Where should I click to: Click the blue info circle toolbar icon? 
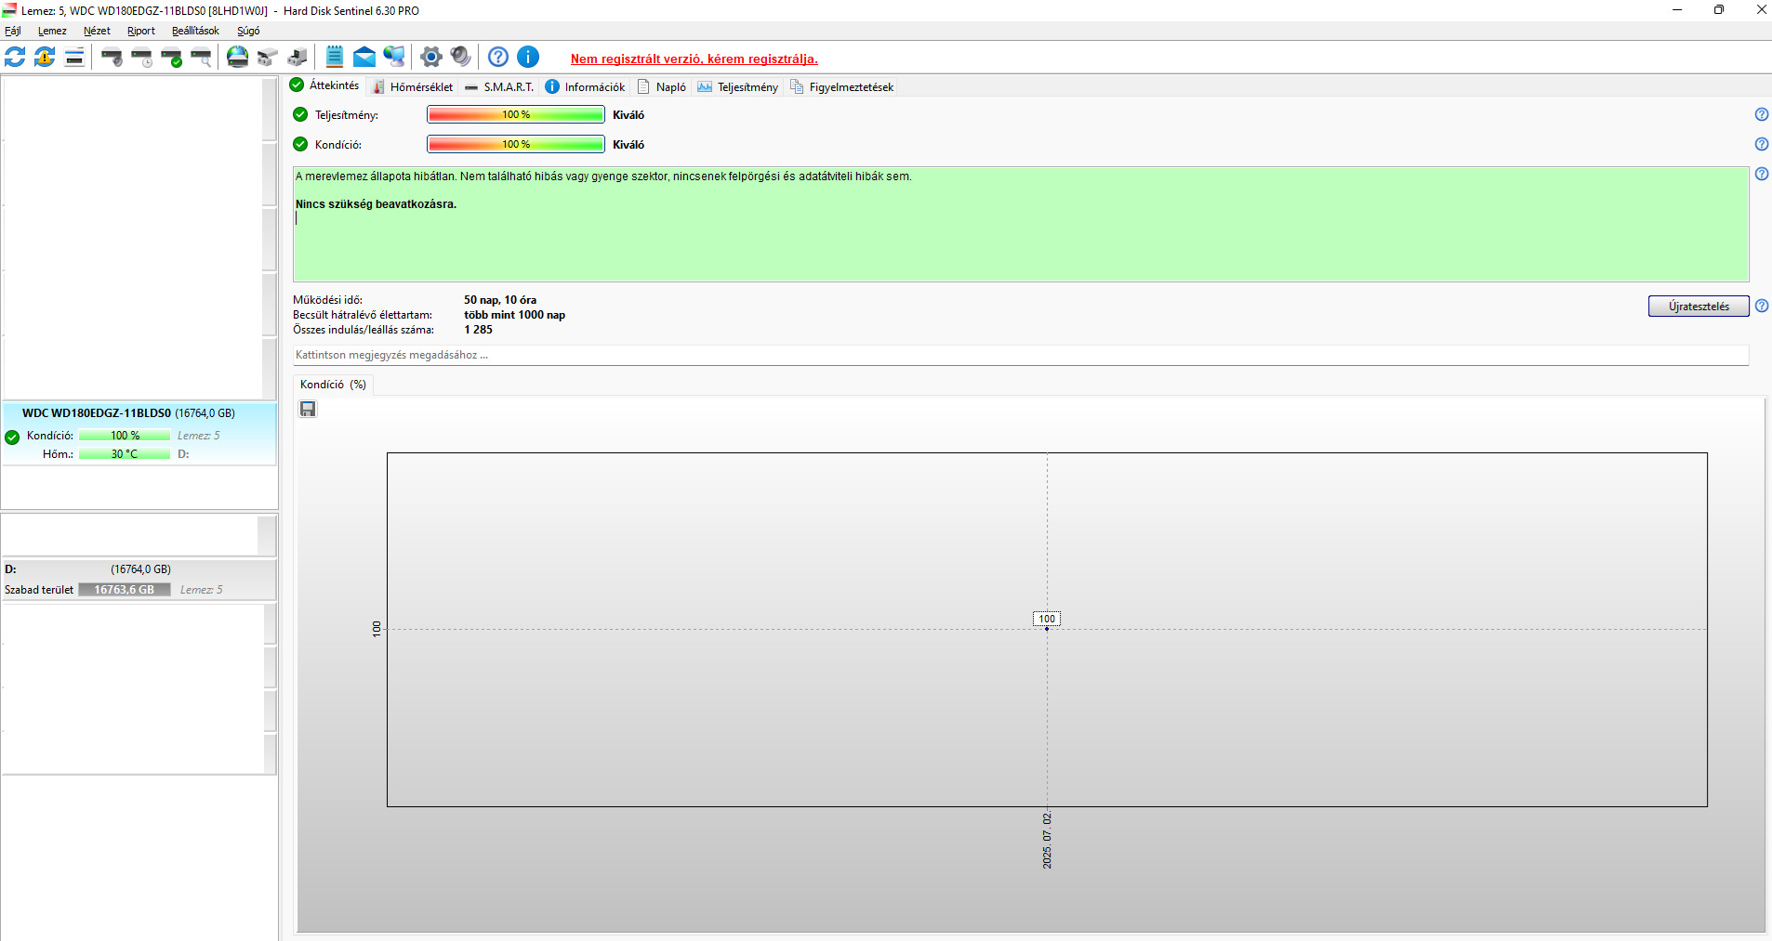click(528, 57)
